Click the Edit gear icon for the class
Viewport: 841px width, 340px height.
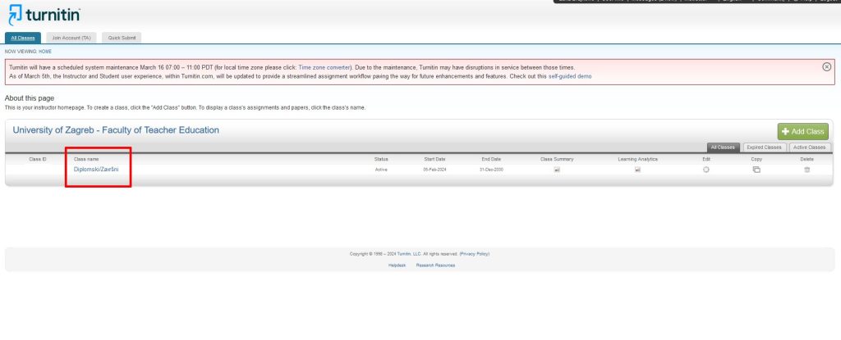705,170
